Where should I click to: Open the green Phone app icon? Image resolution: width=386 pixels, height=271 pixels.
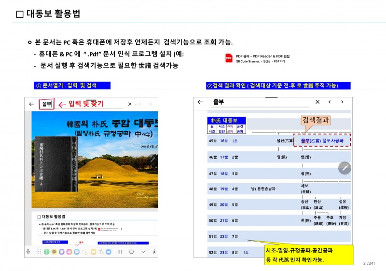click(46, 252)
